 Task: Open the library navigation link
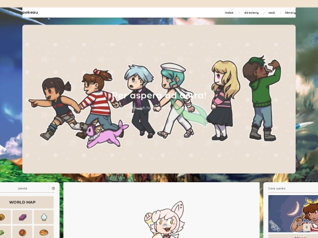[x=290, y=12]
